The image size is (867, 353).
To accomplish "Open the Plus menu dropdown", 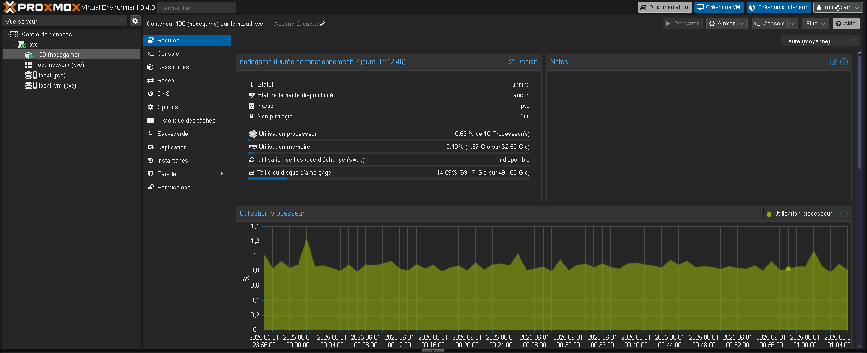I will pos(815,24).
